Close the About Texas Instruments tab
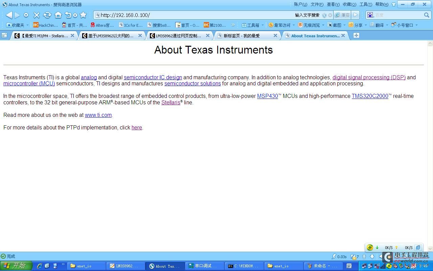The image size is (433, 271). [x=343, y=36]
